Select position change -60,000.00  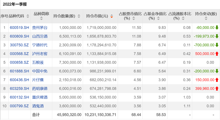pyautogui.click(x=205, y=28)
